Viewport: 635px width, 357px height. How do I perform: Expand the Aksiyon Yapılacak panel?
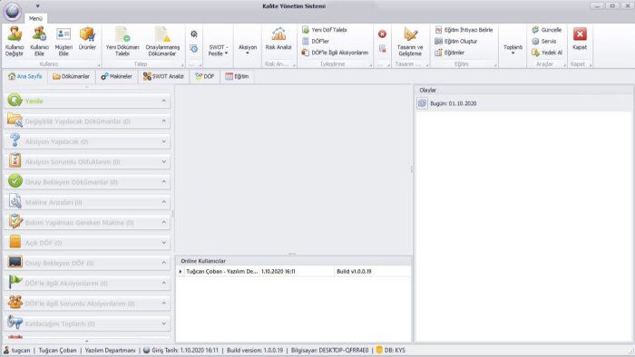pos(163,141)
